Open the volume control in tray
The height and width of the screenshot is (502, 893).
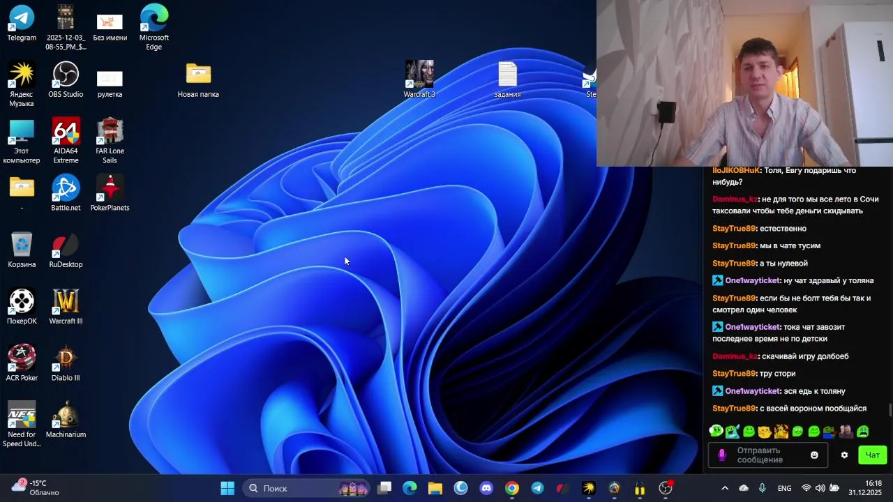point(820,488)
